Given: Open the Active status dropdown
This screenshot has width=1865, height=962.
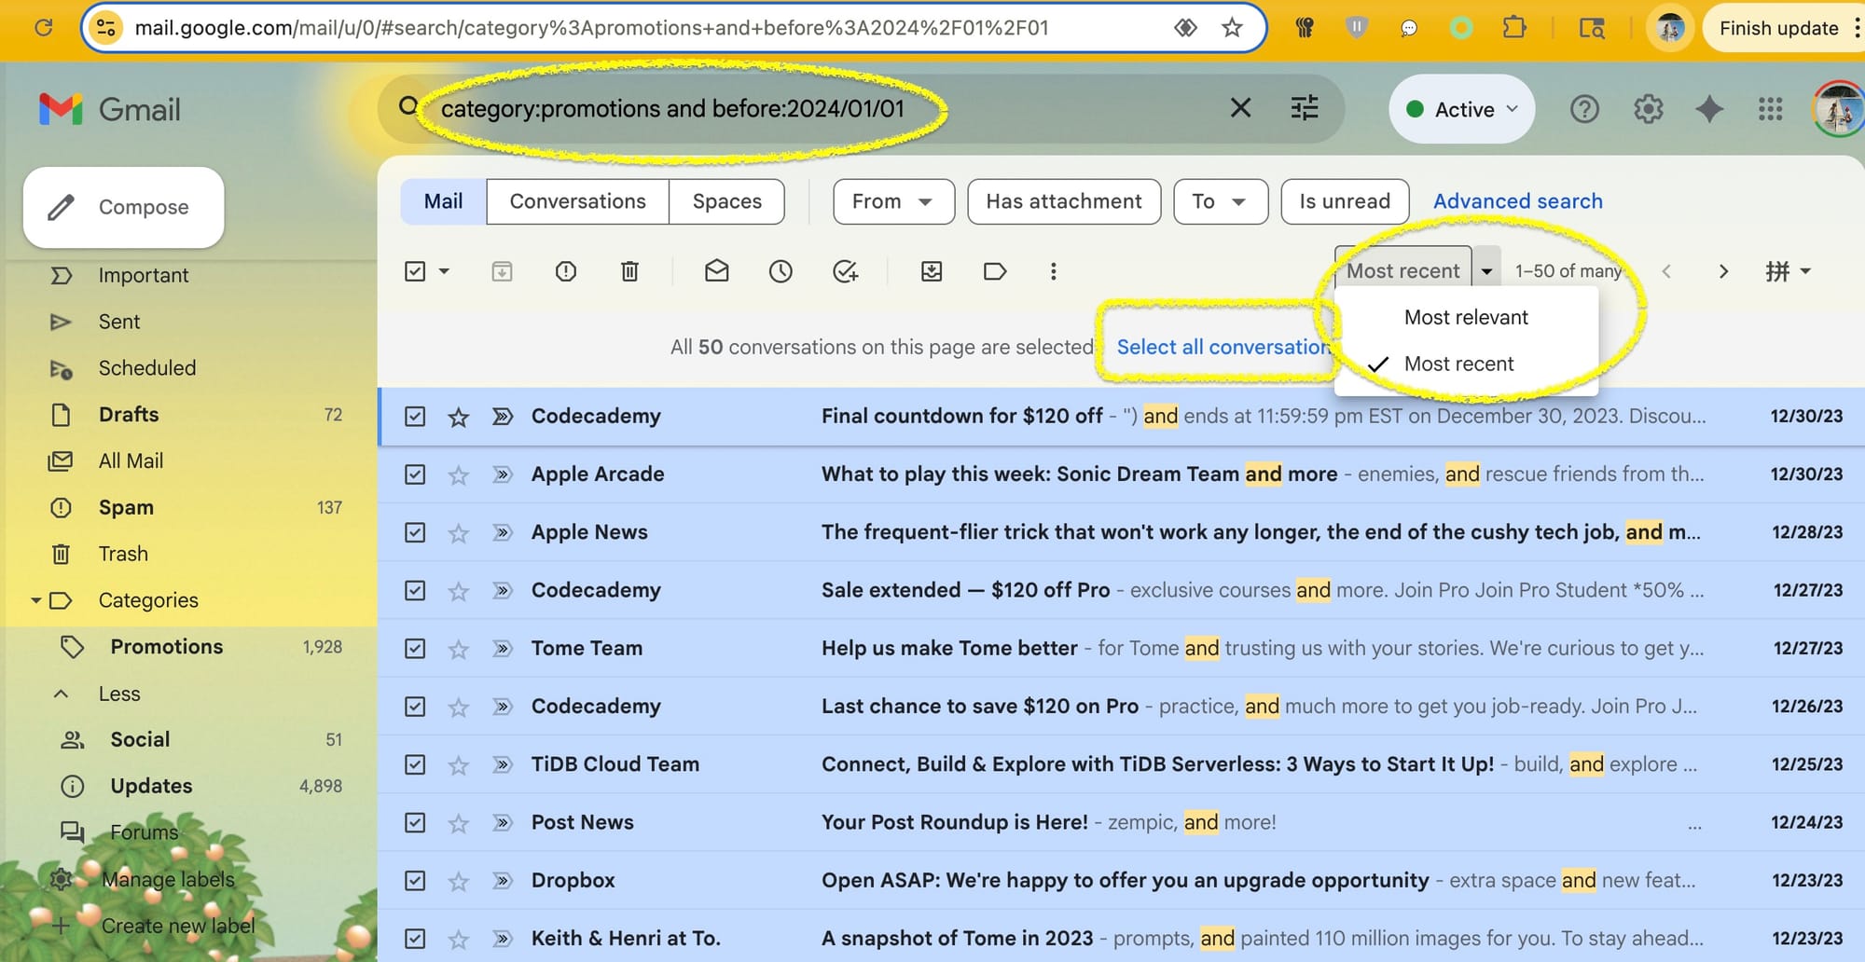Looking at the screenshot, I should [1460, 109].
